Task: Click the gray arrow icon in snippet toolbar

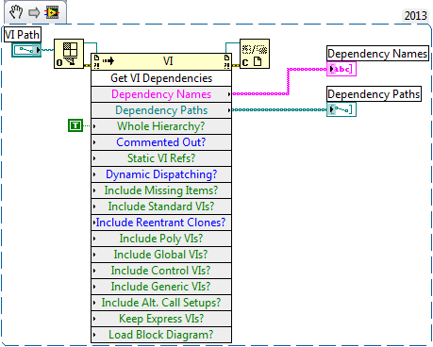Action: click(34, 13)
